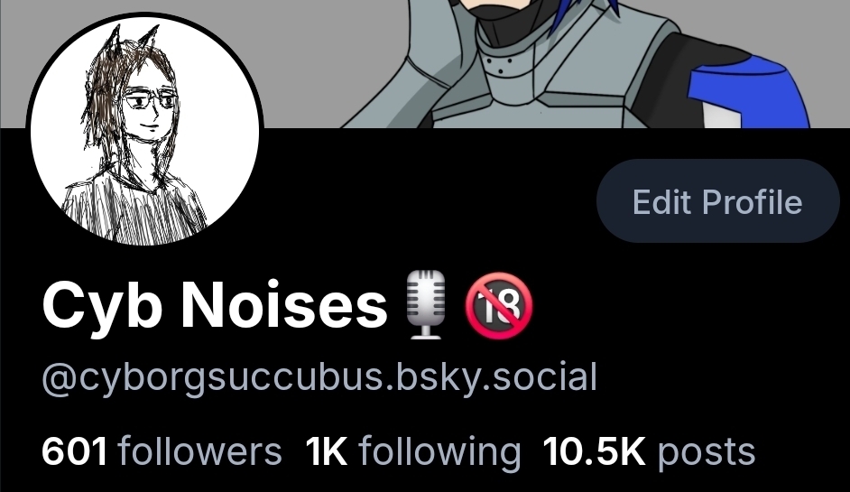Click the word "following"

(439, 452)
